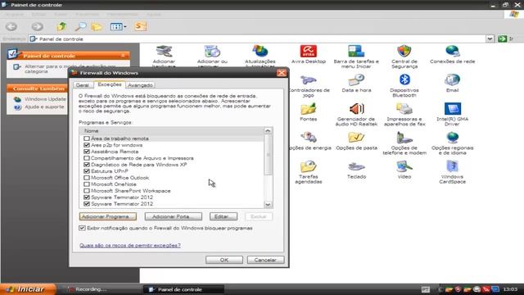Open Dispositivos Bluetooth icon
The image size is (524, 295).
click(x=404, y=85)
